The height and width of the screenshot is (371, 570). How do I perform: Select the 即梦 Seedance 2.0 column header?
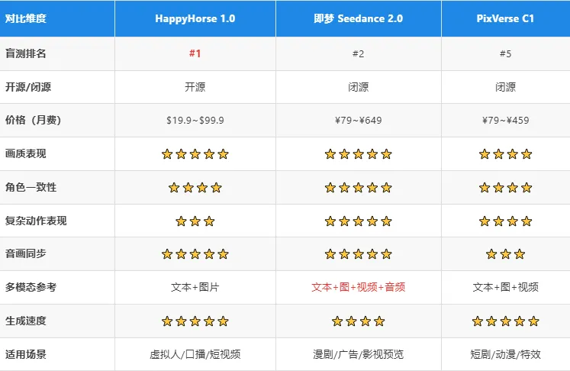[x=358, y=18]
